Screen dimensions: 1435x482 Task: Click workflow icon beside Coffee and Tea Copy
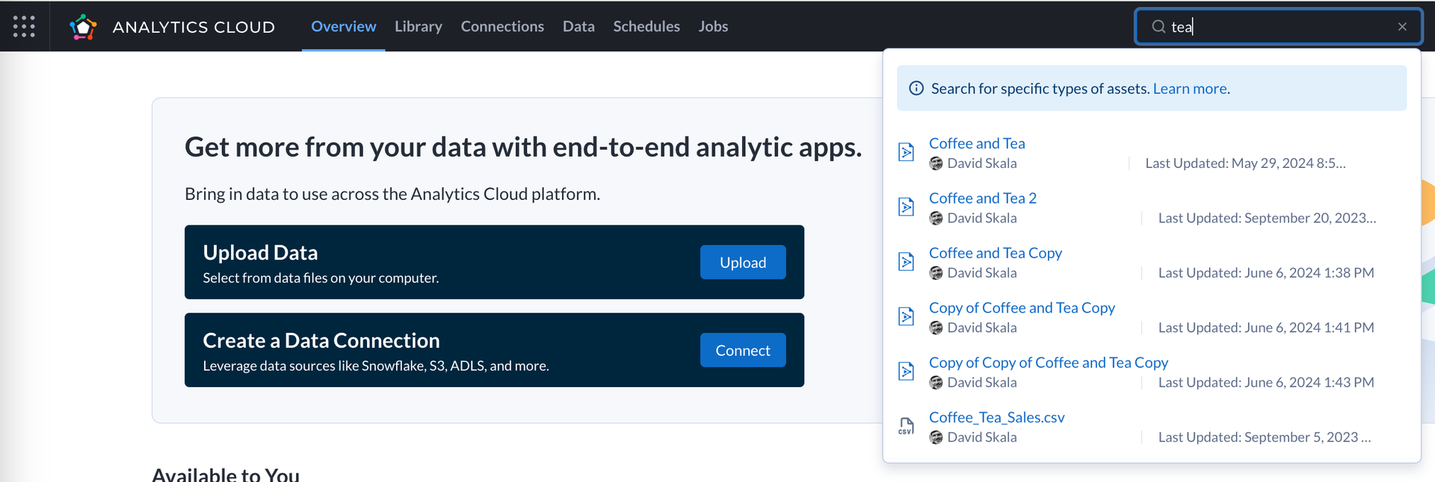906,262
